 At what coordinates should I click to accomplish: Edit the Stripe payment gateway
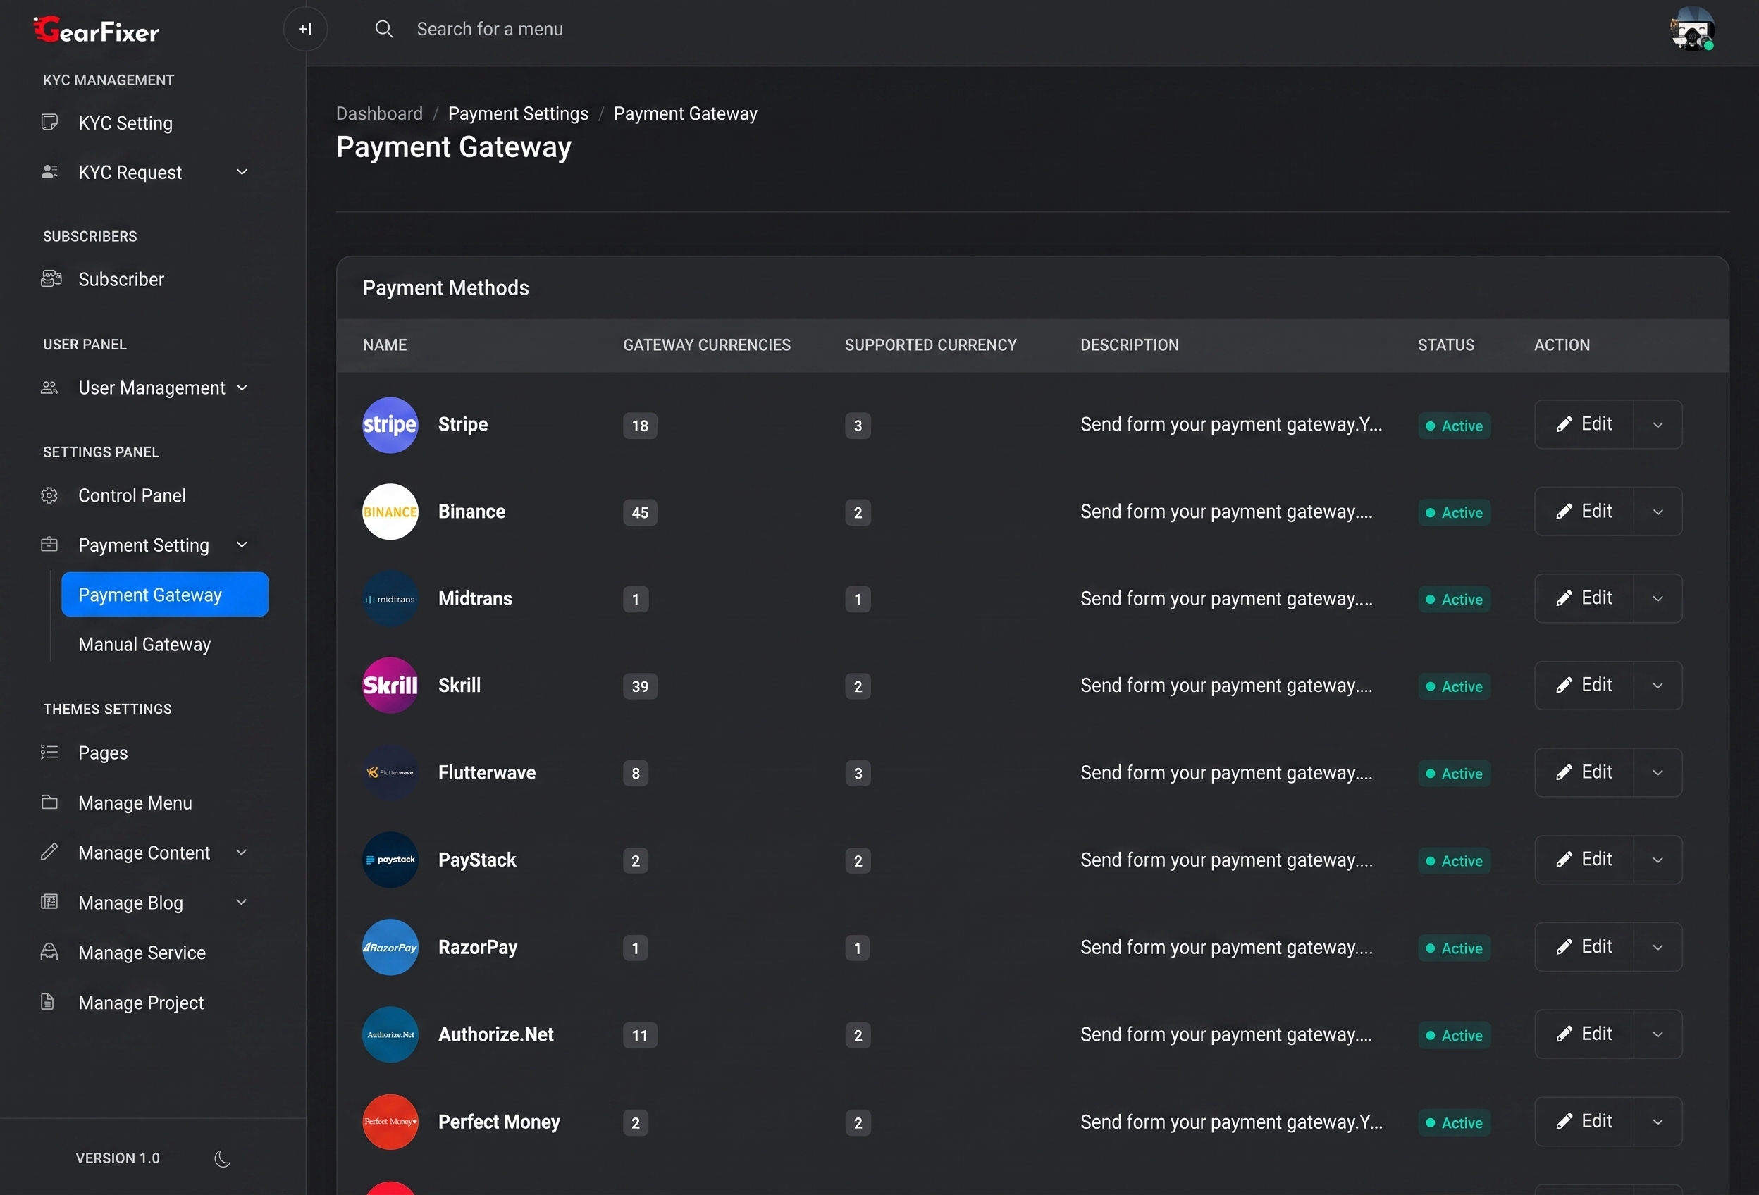click(x=1584, y=425)
